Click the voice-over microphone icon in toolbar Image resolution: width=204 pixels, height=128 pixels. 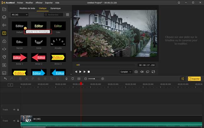[66, 79]
